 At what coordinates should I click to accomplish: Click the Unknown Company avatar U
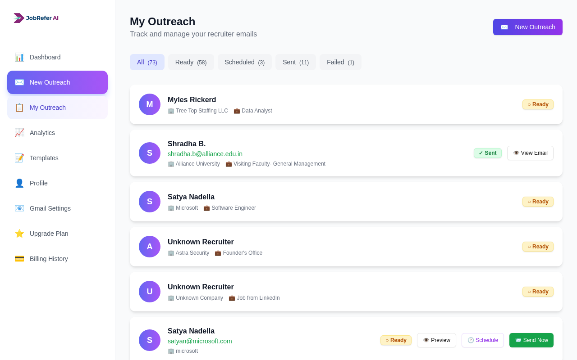[150, 292]
